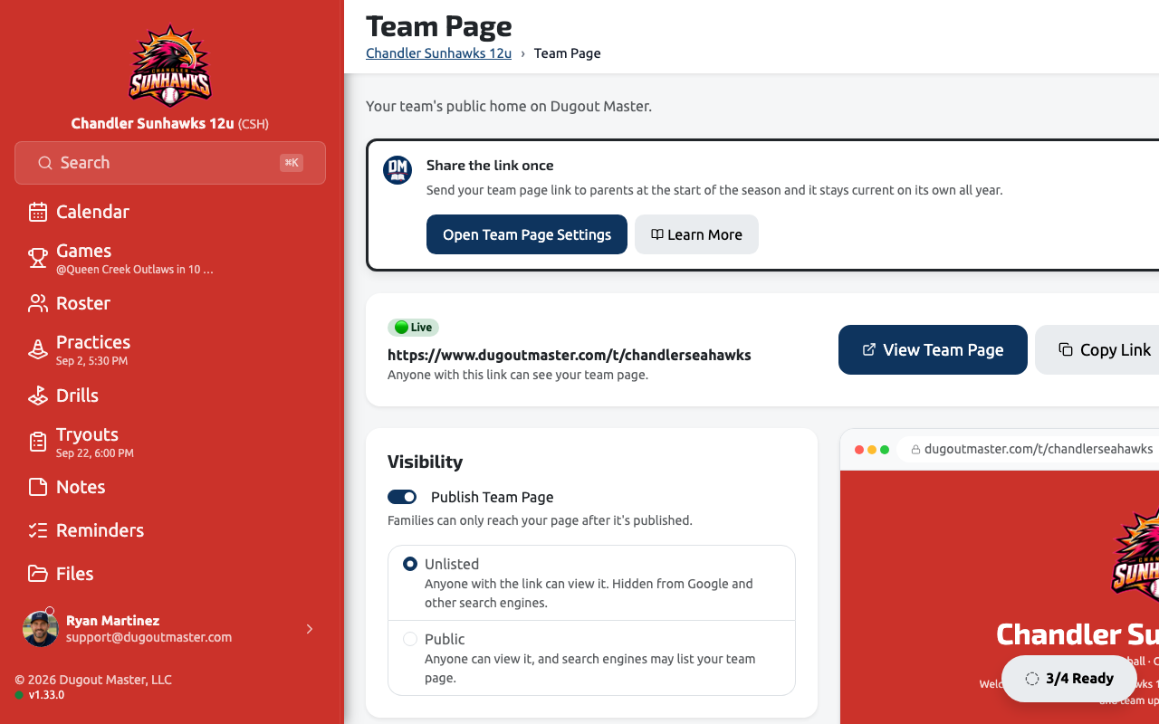
Task: Click Open Team Page Settings button
Action: tap(527, 234)
